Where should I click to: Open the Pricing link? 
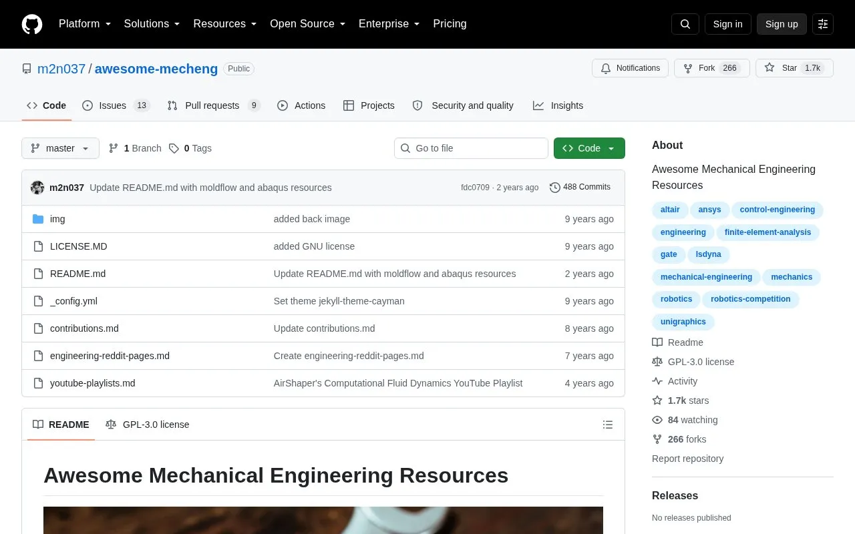point(450,24)
